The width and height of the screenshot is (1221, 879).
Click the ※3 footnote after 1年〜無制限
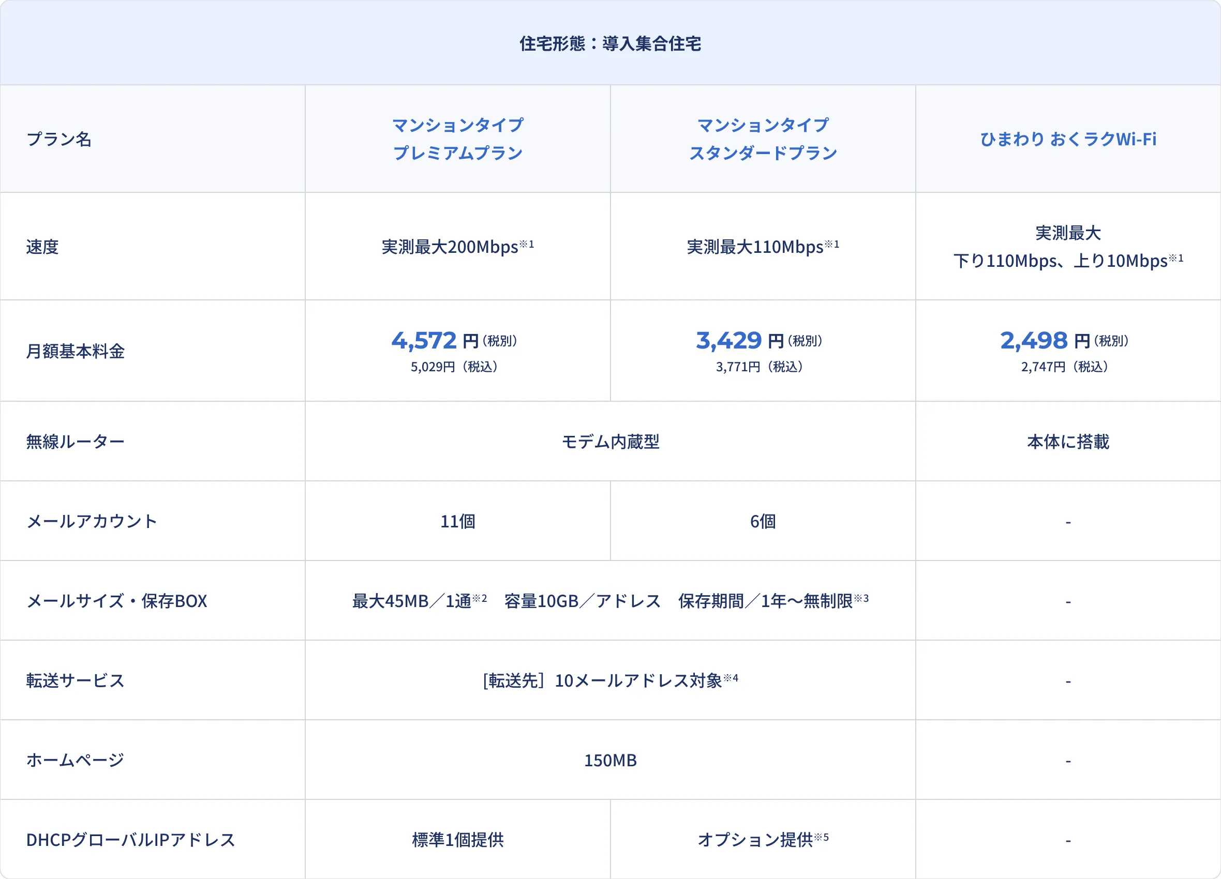861,598
